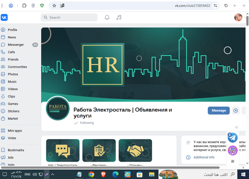Click the horizontal page scrollbar

point(110,168)
